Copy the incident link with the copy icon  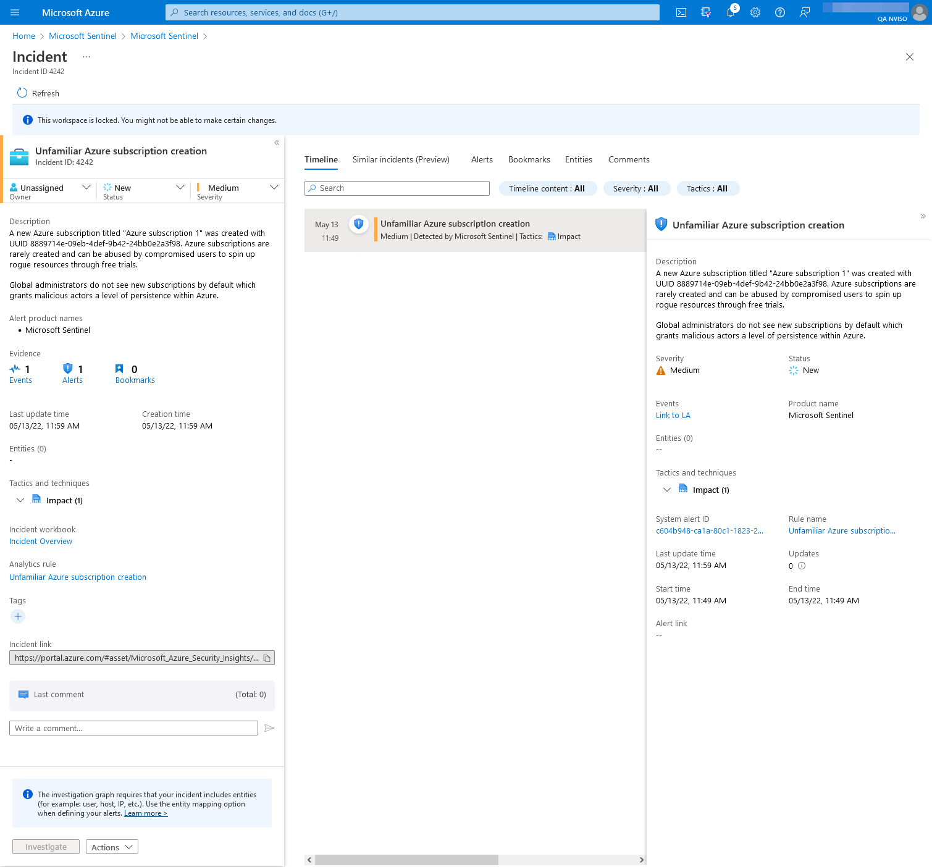point(267,658)
